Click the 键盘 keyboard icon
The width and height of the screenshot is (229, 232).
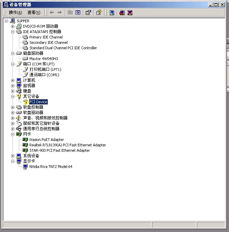coord(19,91)
